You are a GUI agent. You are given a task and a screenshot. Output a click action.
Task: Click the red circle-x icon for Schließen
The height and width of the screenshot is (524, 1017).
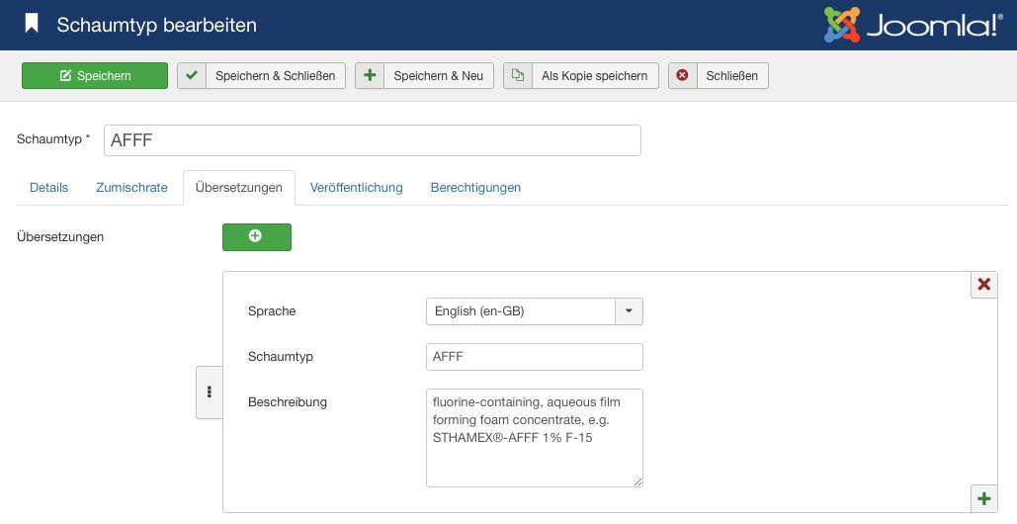point(682,75)
